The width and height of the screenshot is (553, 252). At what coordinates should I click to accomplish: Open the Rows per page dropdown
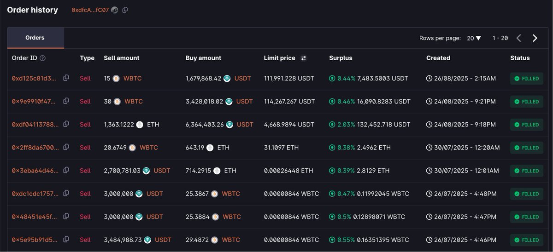point(474,38)
